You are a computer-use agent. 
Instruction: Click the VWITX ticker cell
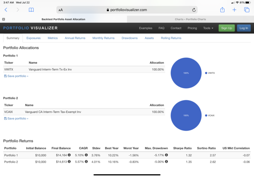pyautogui.click(x=9, y=70)
